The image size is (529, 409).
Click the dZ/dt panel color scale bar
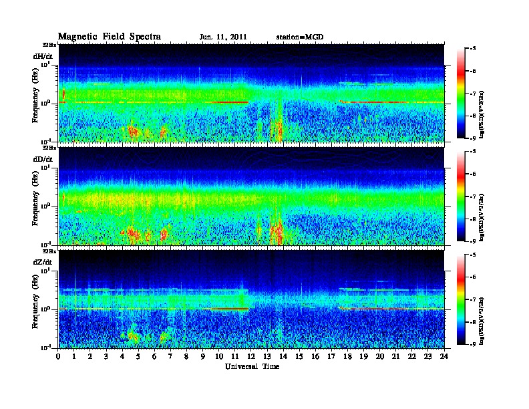[x=461, y=299]
